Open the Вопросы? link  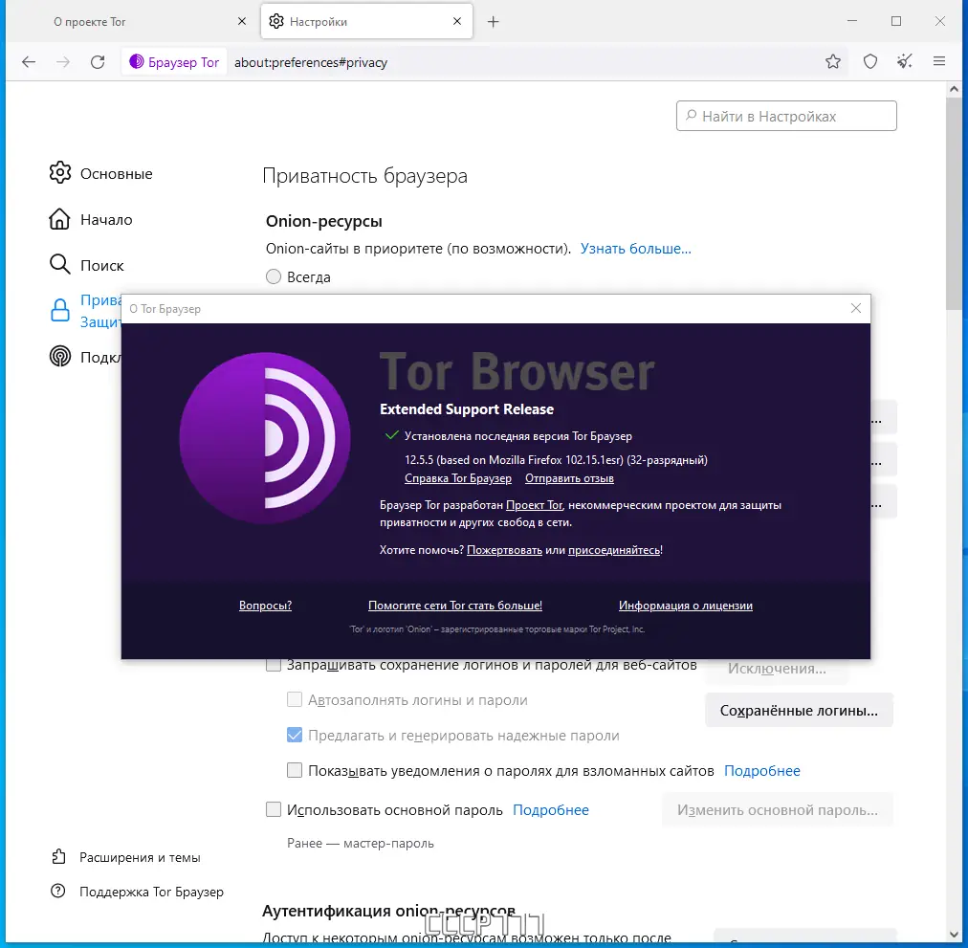coord(266,606)
